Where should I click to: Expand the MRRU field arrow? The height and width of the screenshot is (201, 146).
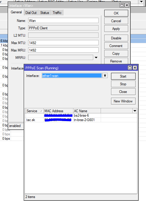pos(96,57)
